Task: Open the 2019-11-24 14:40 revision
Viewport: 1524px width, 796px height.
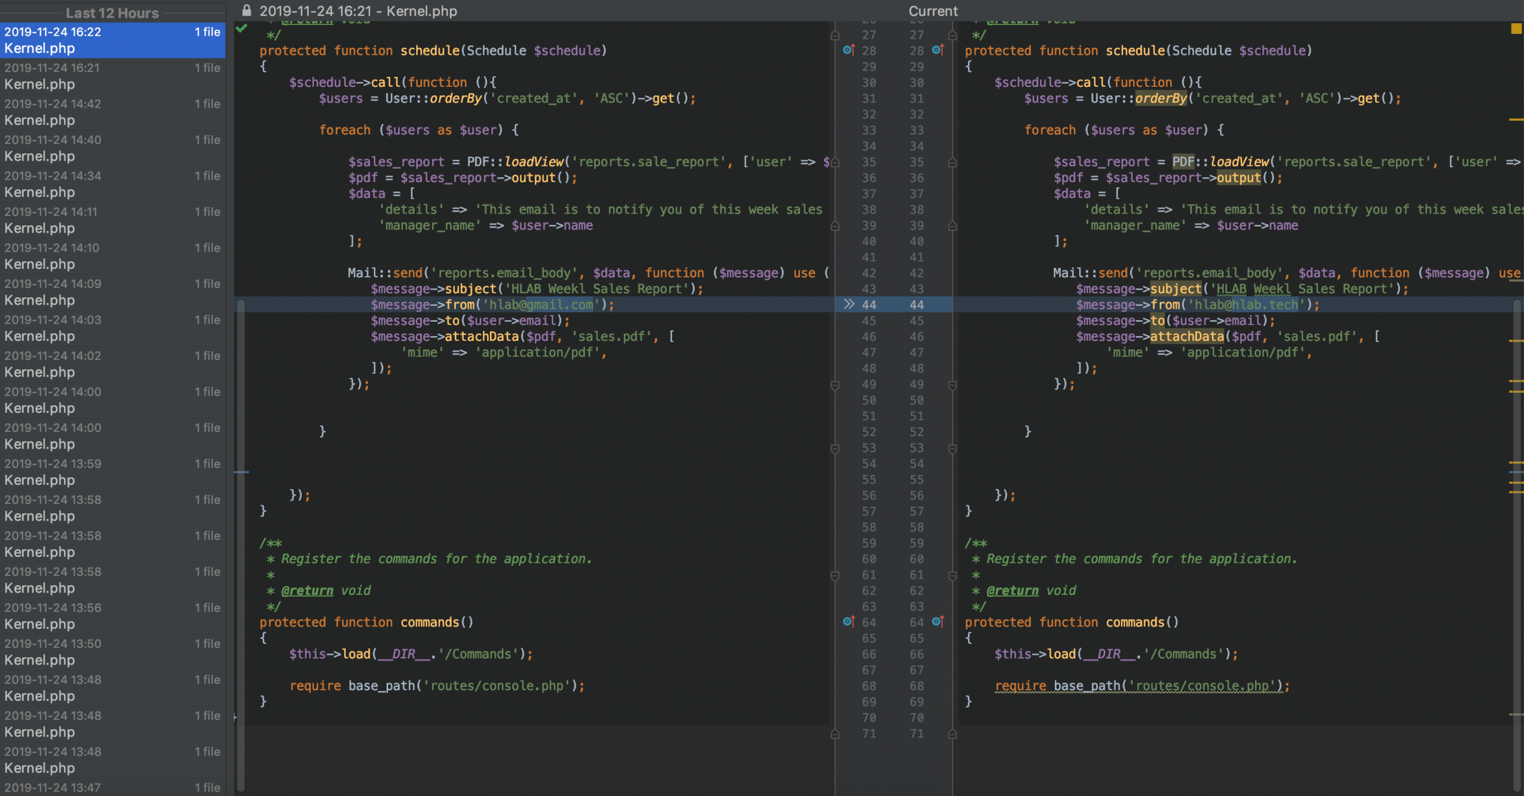Action: [x=113, y=148]
